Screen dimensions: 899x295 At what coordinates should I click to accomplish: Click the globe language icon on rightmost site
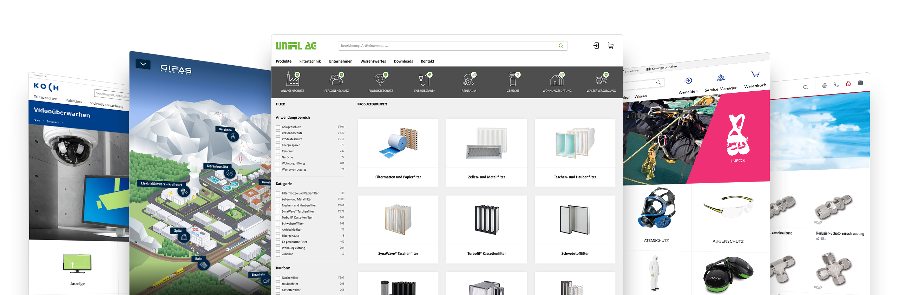pyautogui.click(x=825, y=85)
